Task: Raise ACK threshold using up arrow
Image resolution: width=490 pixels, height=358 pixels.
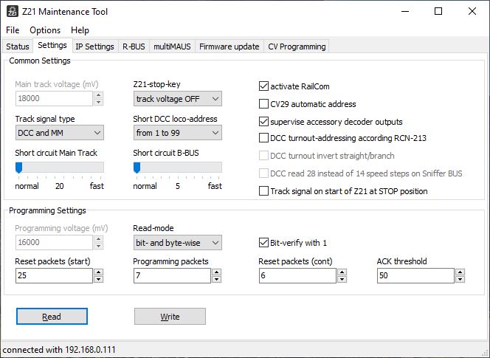Action: point(460,272)
